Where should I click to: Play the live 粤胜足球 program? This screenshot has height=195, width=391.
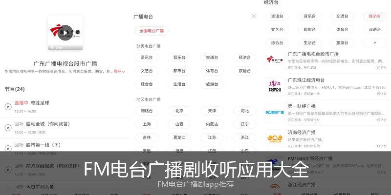(x=8, y=107)
